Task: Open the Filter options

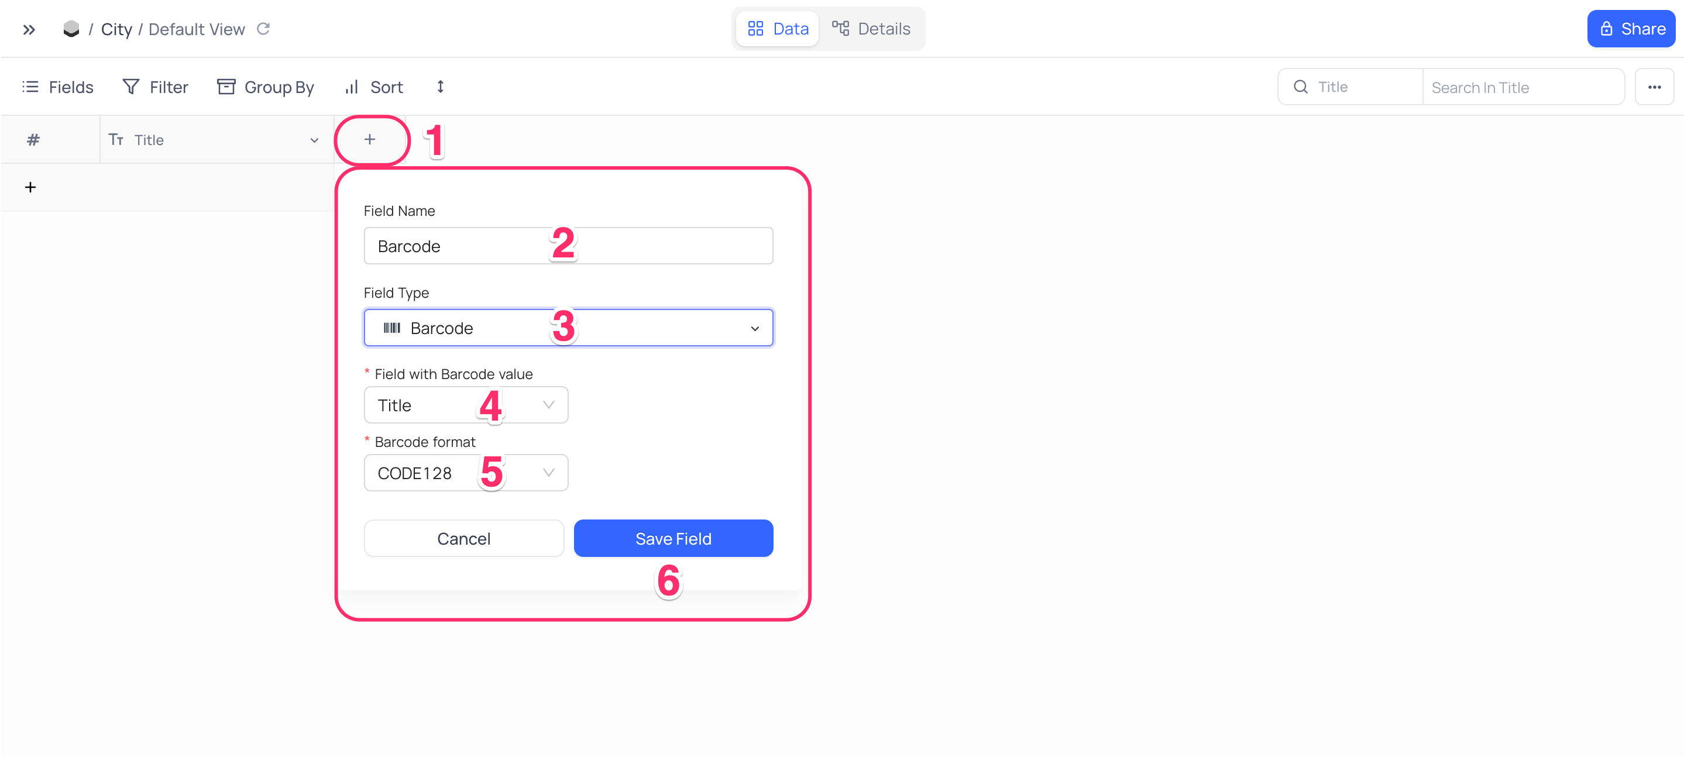Action: pyautogui.click(x=156, y=87)
